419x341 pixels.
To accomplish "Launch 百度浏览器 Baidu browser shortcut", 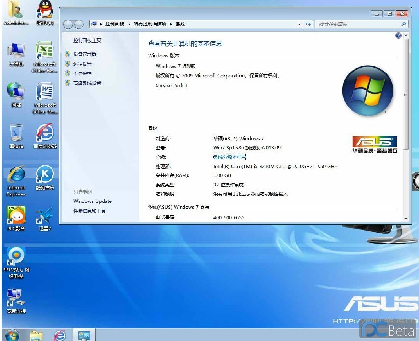I will (45, 136).
